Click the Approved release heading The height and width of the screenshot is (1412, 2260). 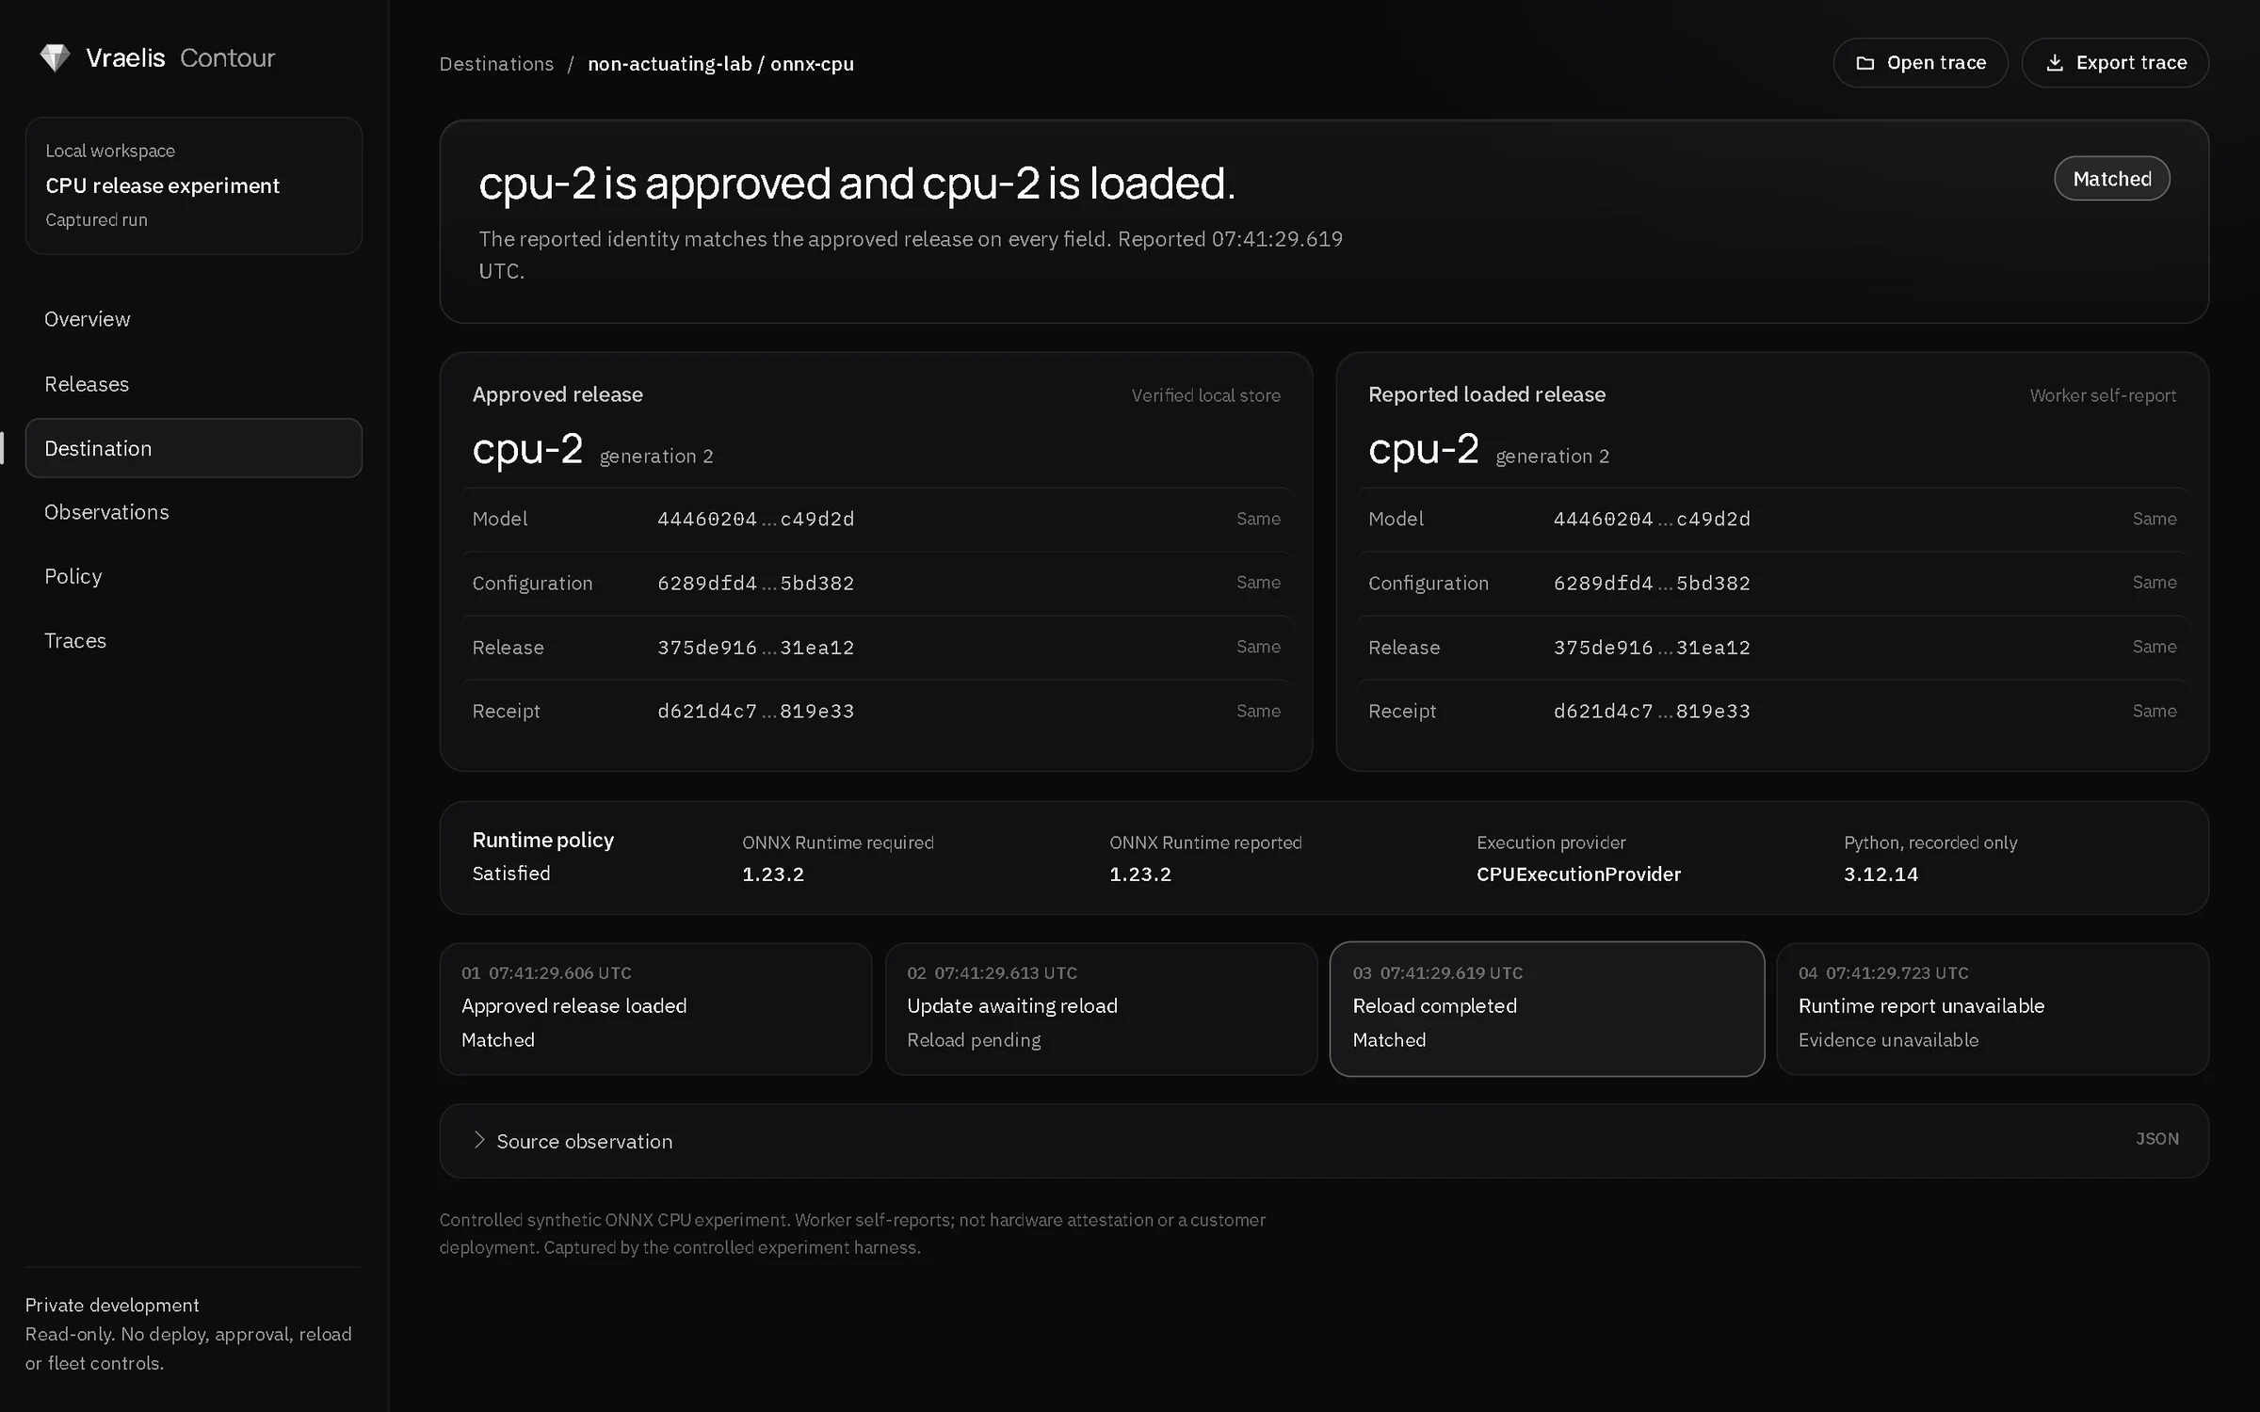coord(557,394)
